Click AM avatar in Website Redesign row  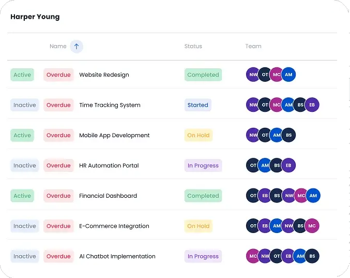pos(288,75)
